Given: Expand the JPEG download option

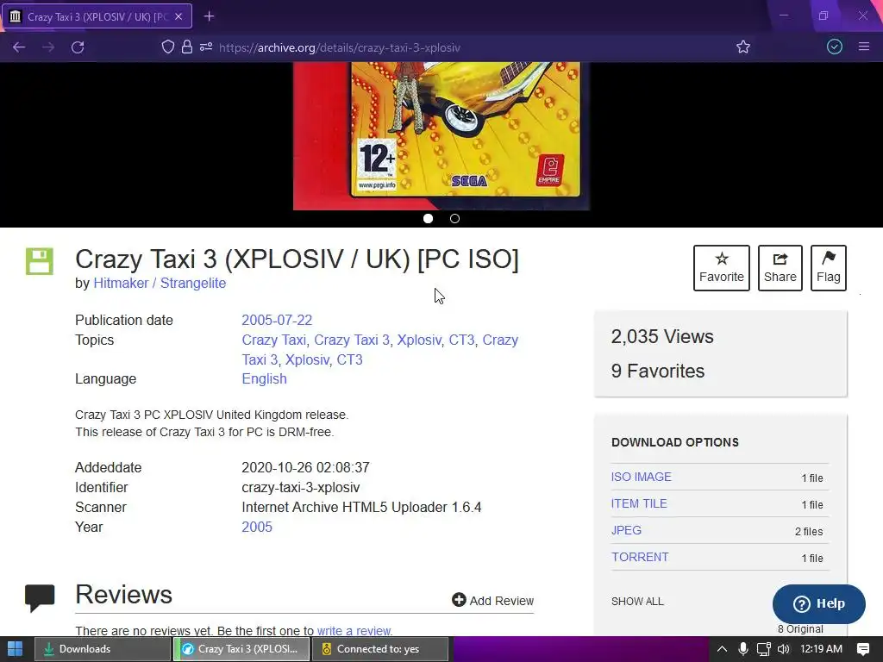Looking at the screenshot, I should tap(626, 530).
